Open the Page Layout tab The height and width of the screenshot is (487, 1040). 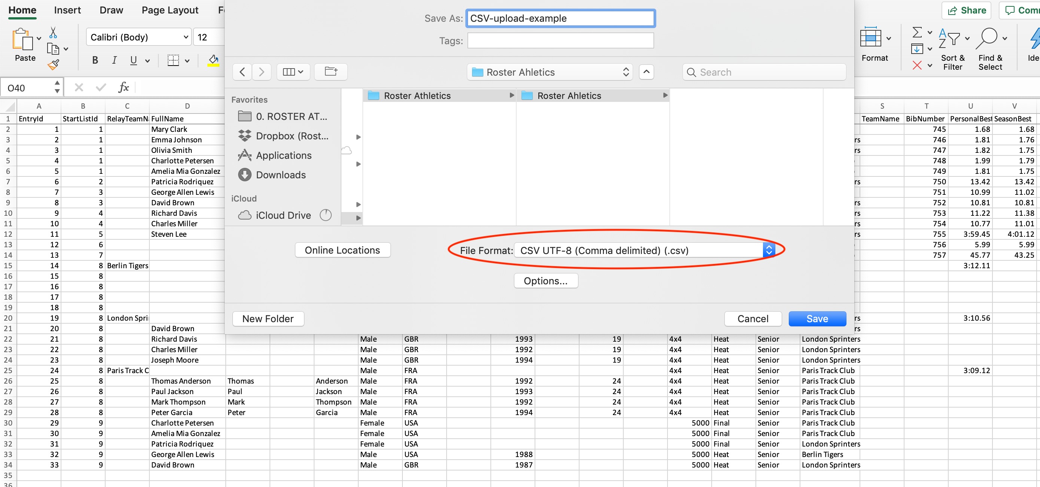tap(170, 10)
